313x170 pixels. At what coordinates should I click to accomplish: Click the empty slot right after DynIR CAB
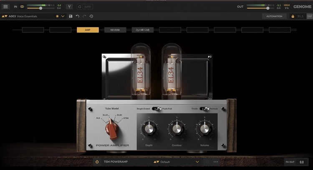[x=170, y=30]
